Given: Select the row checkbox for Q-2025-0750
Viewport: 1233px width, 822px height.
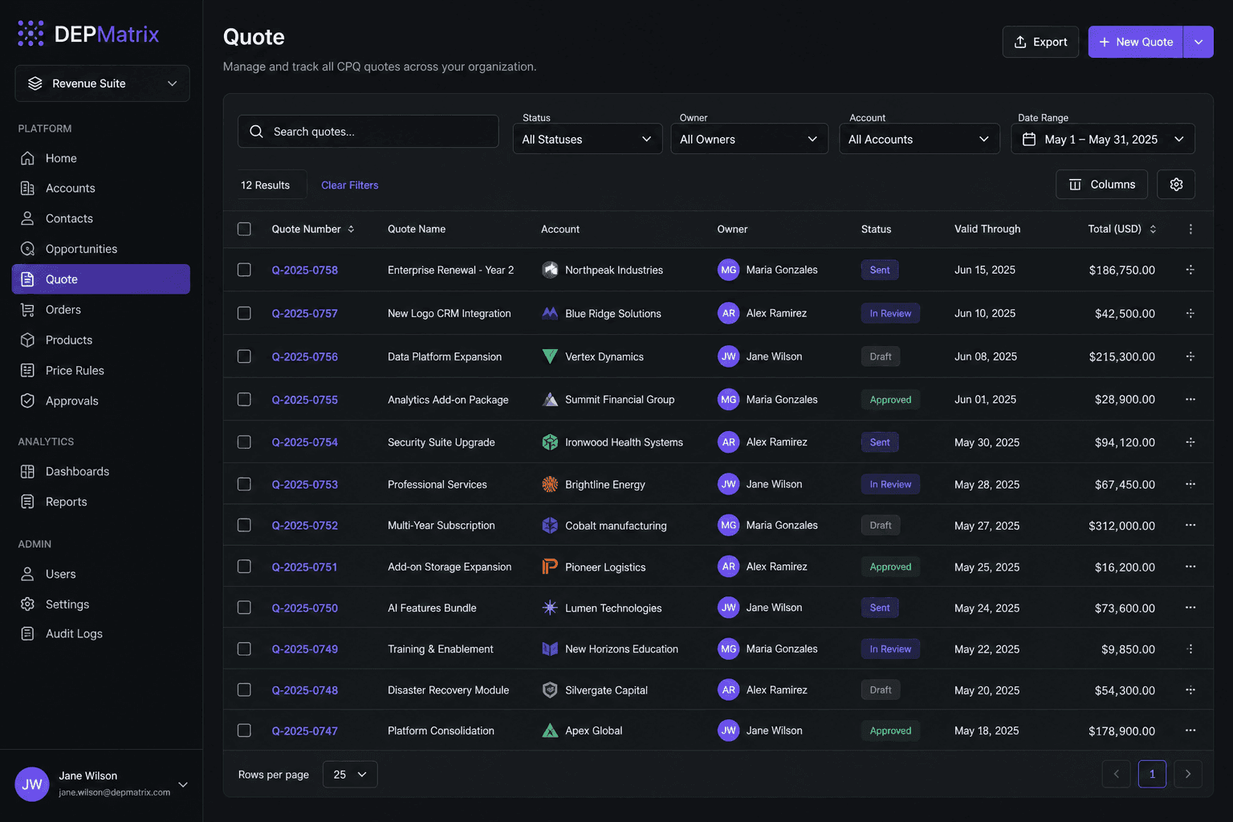Looking at the screenshot, I should pos(244,608).
